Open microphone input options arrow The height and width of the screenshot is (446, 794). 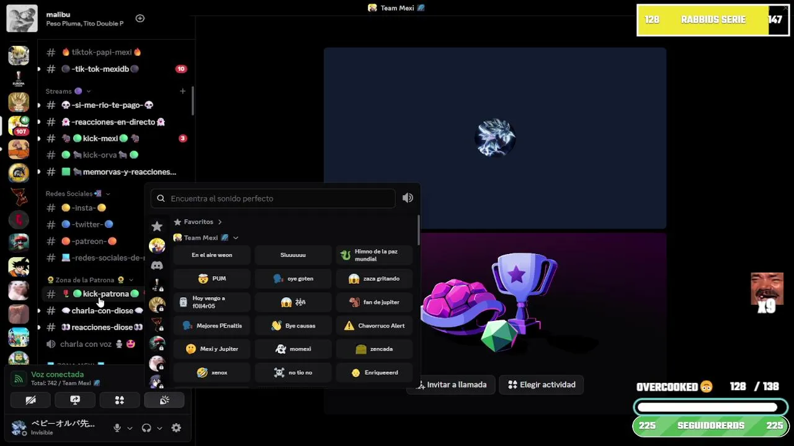pos(130,428)
